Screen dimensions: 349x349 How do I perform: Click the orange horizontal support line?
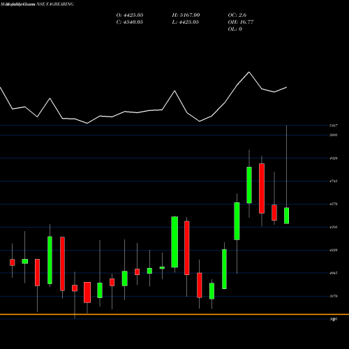(x=174, y=314)
